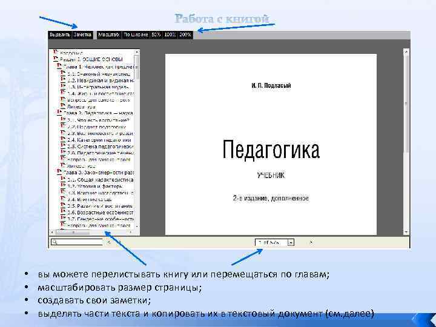436x327 pixels.
Task: Click the Масштаб toolbar label
Action: pyautogui.click(x=109, y=35)
